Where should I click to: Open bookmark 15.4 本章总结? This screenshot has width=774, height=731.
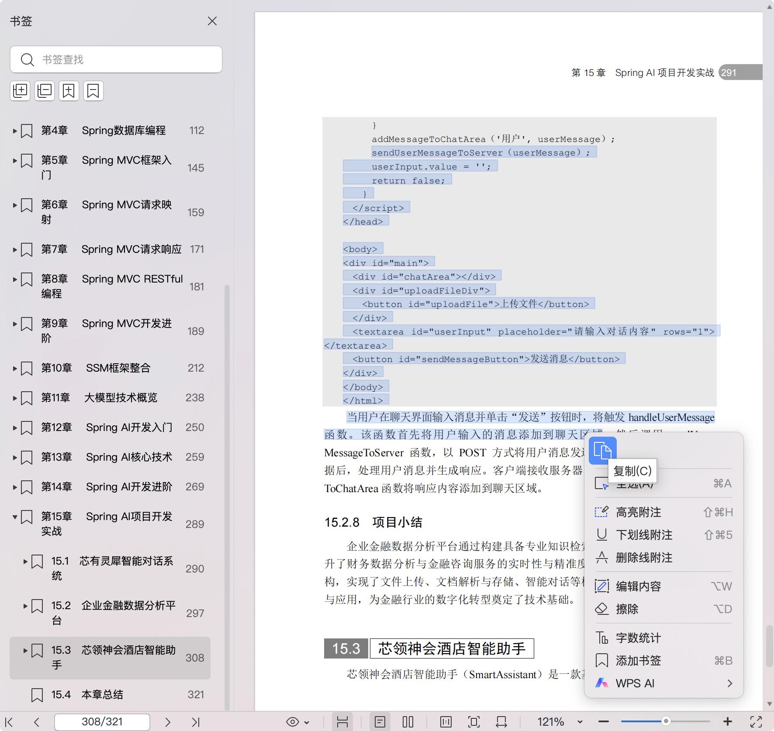point(102,694)
